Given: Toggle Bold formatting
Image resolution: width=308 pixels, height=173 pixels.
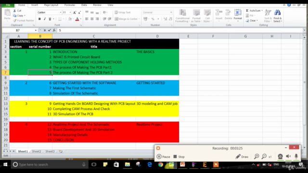Looking at the screenshot, I should pos(39,19).
